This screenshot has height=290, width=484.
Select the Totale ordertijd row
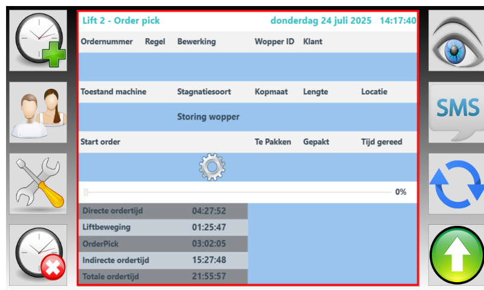[163, 276]
